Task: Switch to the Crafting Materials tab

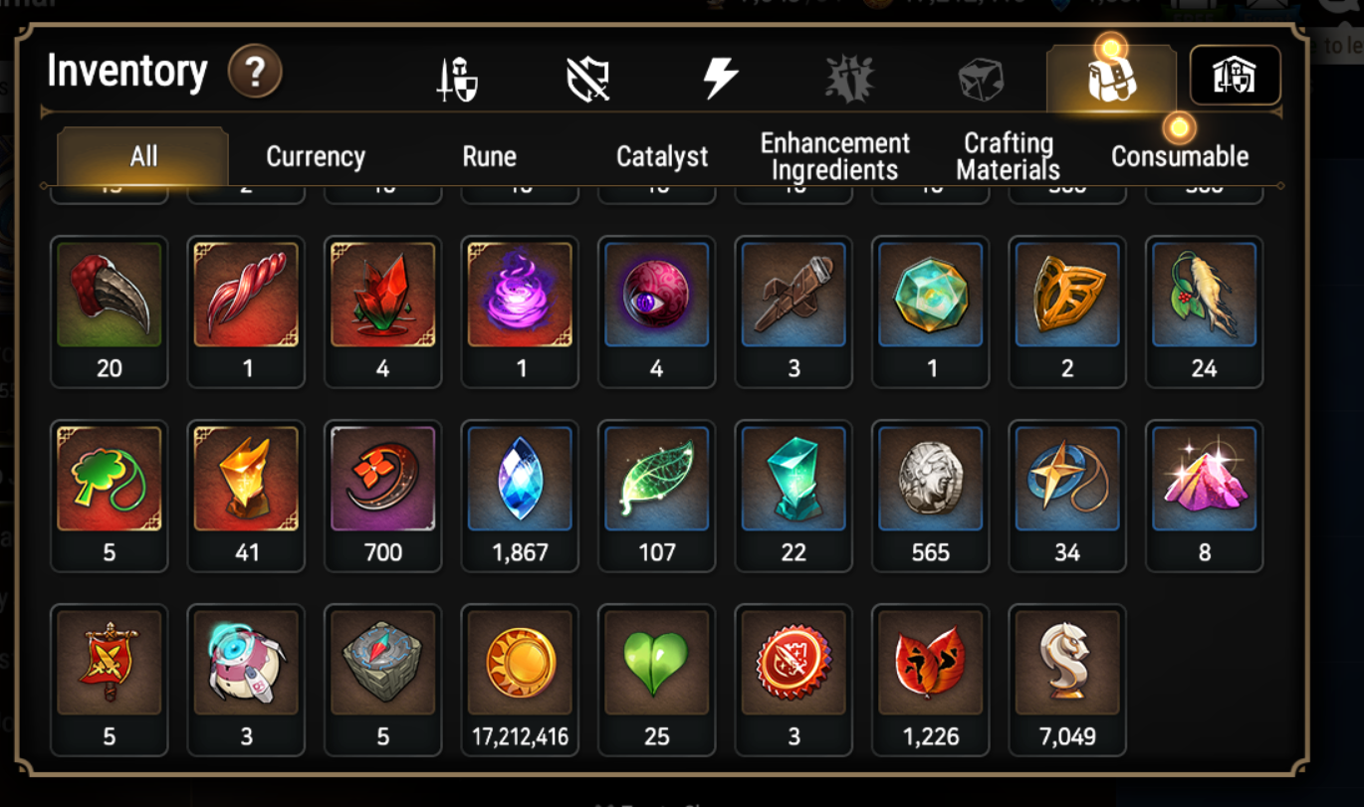Action: click(1008, 157)
